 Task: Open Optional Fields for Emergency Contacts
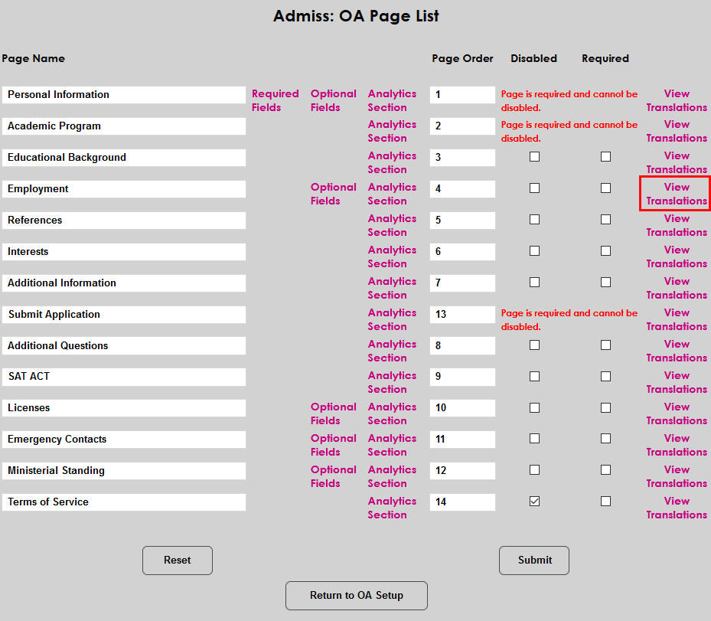[333, 445]
